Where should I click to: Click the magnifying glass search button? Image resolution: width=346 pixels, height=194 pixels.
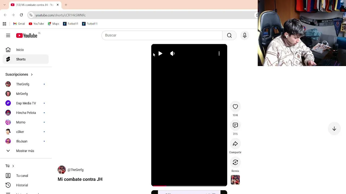(229, 35)
